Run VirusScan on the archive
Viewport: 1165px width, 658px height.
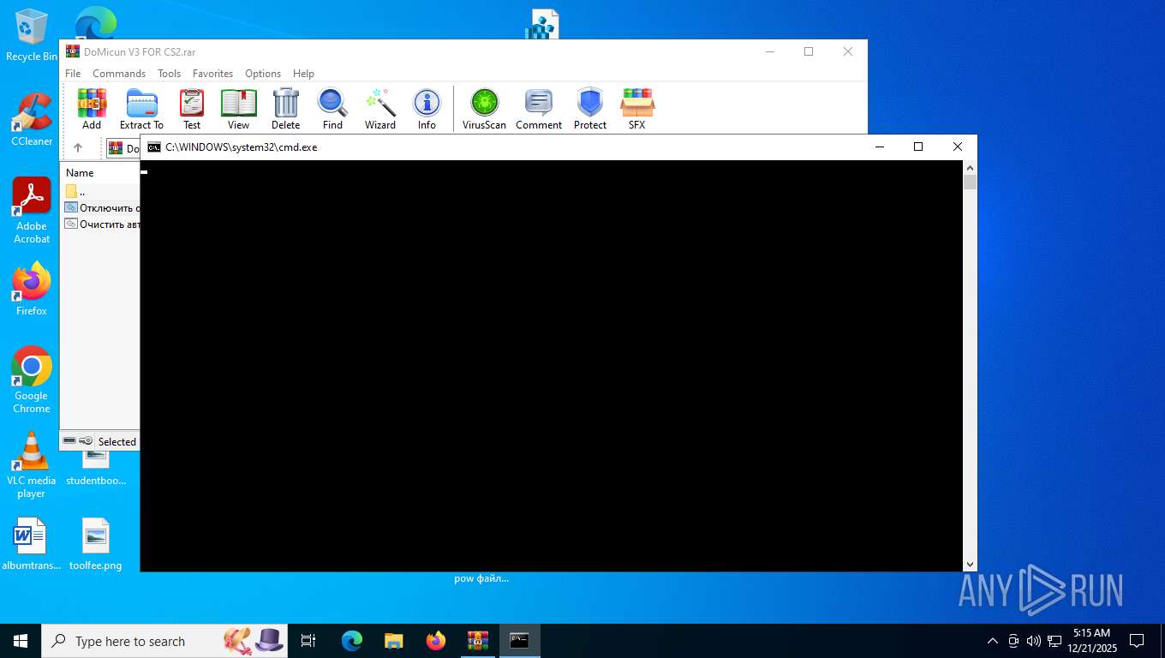tap(484, 109)
